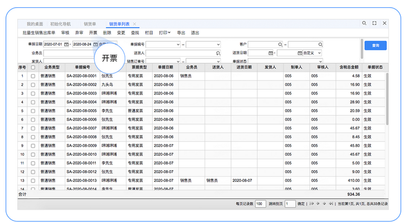Tick the select-all checkbox in table header

(x=33, y=67)
